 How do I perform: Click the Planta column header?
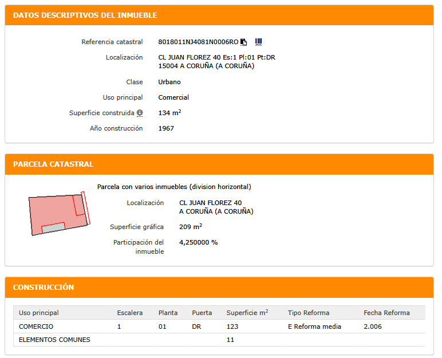coord(168,313)
